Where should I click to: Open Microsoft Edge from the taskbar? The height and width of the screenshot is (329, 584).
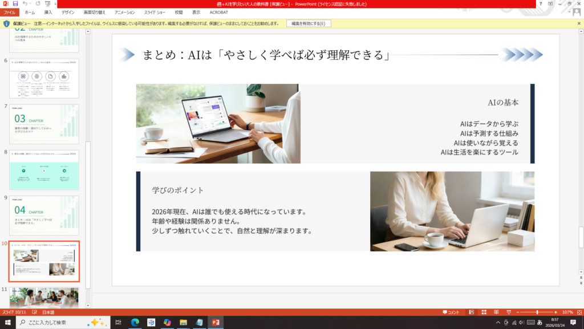[135, 323]
